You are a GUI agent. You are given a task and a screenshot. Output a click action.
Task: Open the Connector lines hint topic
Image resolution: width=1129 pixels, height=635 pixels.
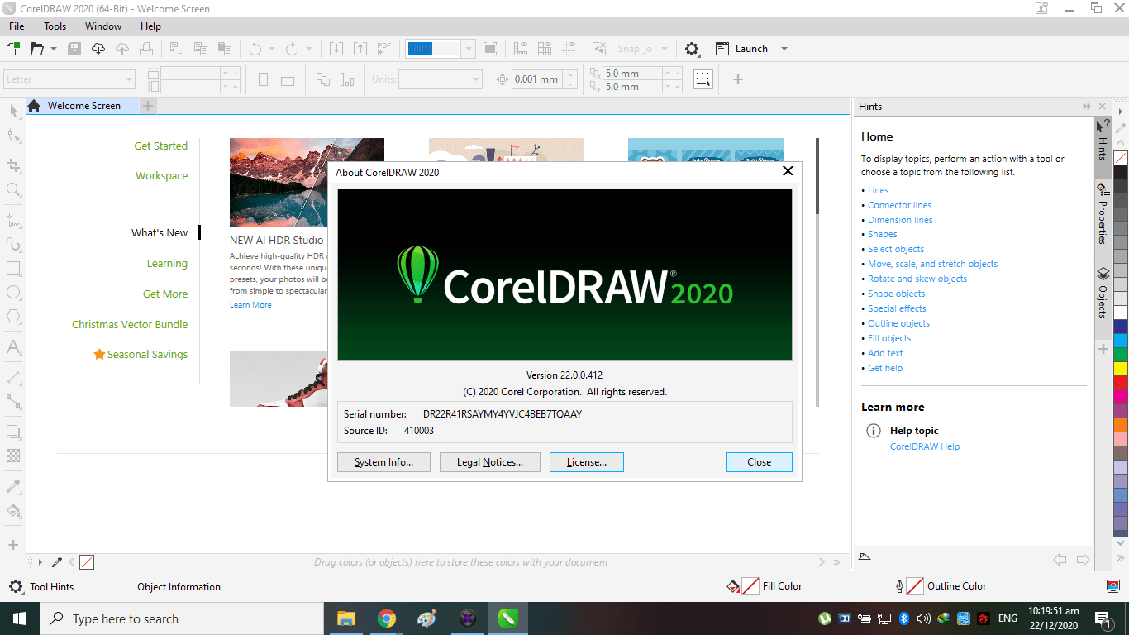(x=899, y=205)
